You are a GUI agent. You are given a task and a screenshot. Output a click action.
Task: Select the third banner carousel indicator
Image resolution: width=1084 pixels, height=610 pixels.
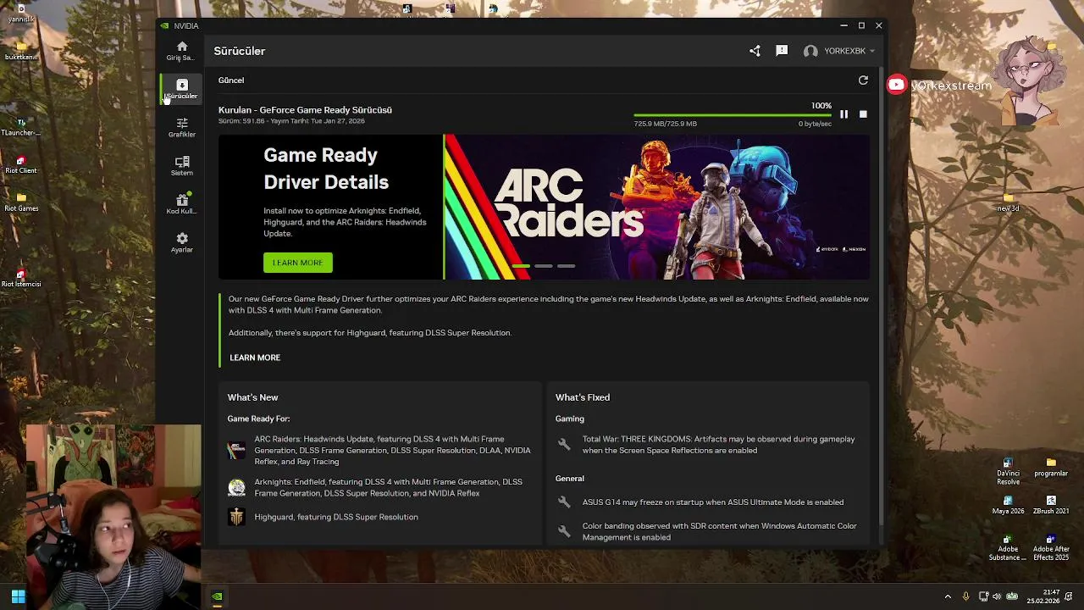[x=566, y=266]
